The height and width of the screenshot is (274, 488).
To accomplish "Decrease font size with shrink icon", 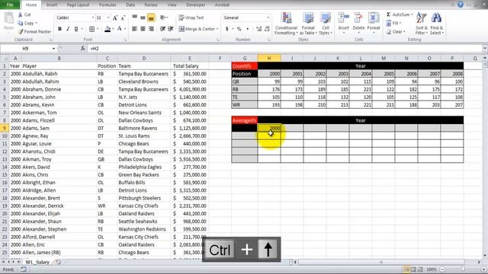I will [123, 18].
